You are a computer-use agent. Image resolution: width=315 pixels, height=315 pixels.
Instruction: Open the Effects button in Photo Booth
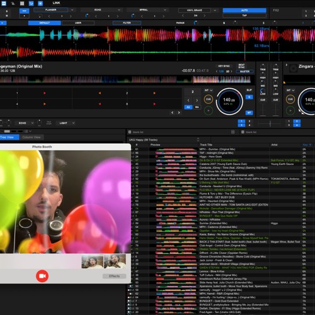coord(115,276)
